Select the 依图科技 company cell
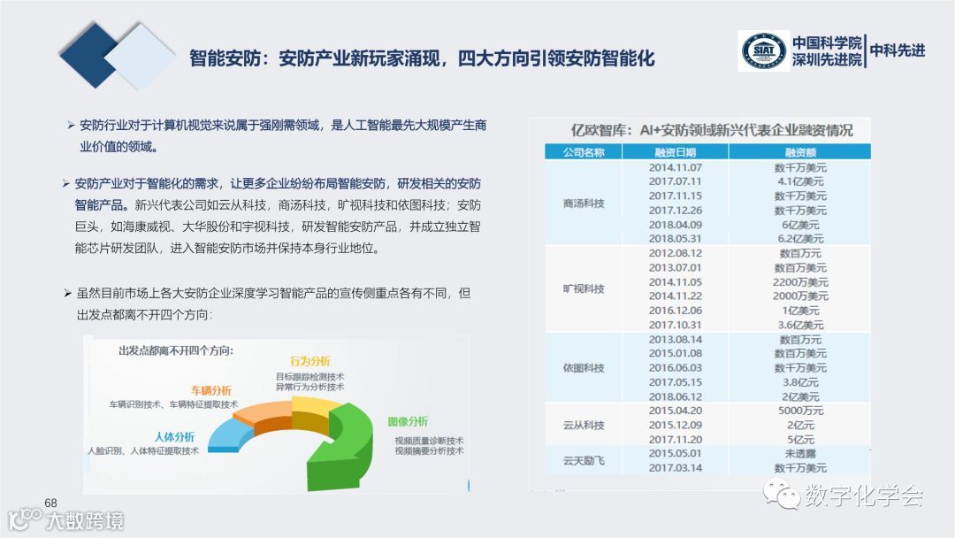The height and width of the screenshot is (538, 955). click(584, 368)
